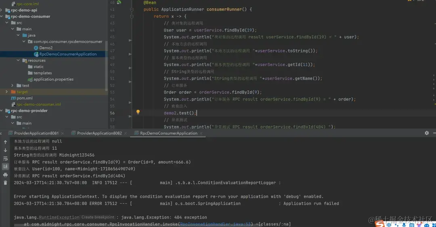
Task: Click line number 44 in the gutter
Action: coord(112,30)
